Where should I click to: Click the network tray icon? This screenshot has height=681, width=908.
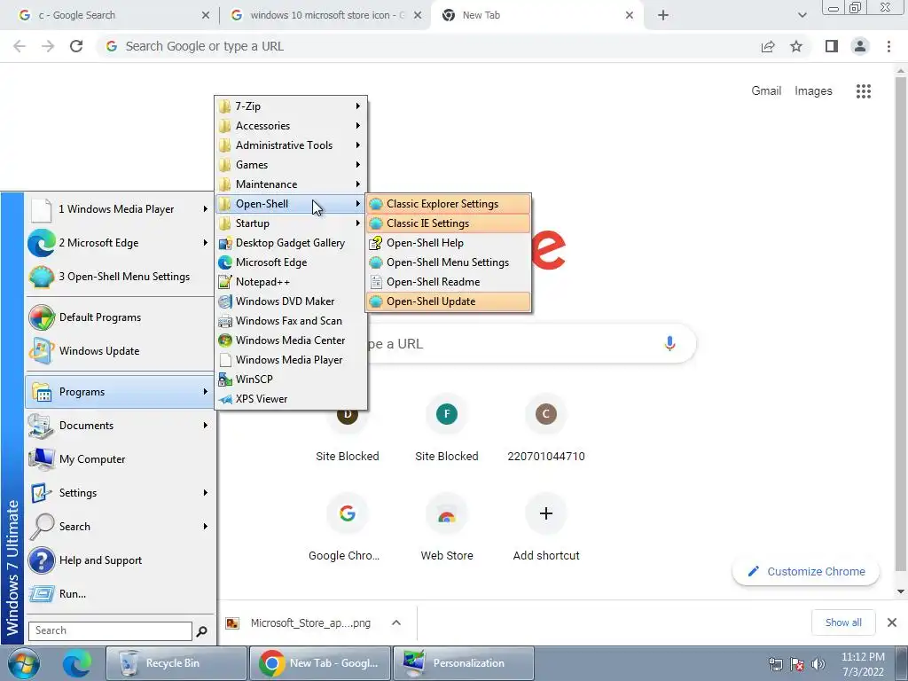pos(775,664)
